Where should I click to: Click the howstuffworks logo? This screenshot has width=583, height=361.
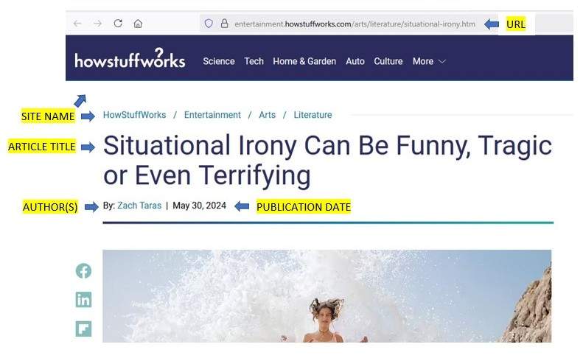(130, 60)
